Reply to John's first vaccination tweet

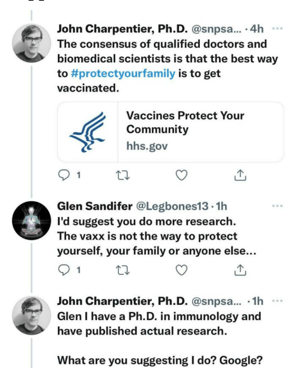click(x=63, y=175)
